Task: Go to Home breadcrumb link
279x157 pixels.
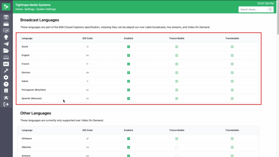Action: 19,9
